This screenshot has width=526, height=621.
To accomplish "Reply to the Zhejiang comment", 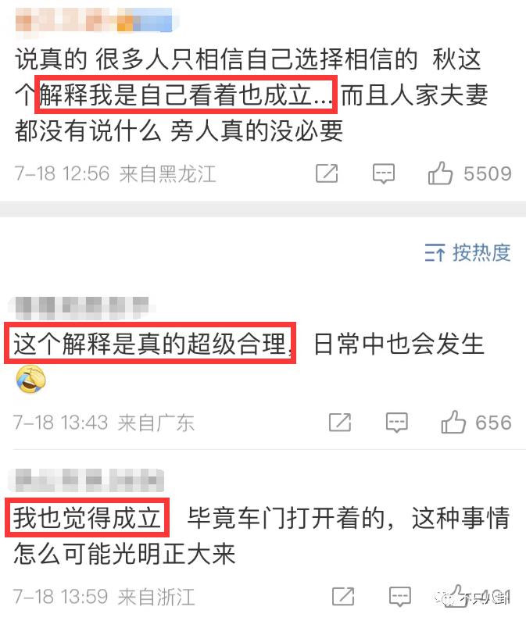I will 399,597.
